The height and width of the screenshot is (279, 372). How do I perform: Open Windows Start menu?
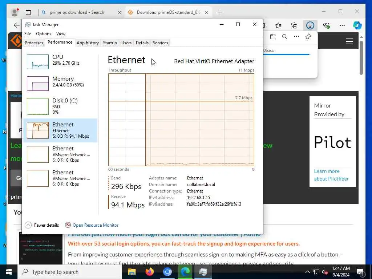point(9,272)
